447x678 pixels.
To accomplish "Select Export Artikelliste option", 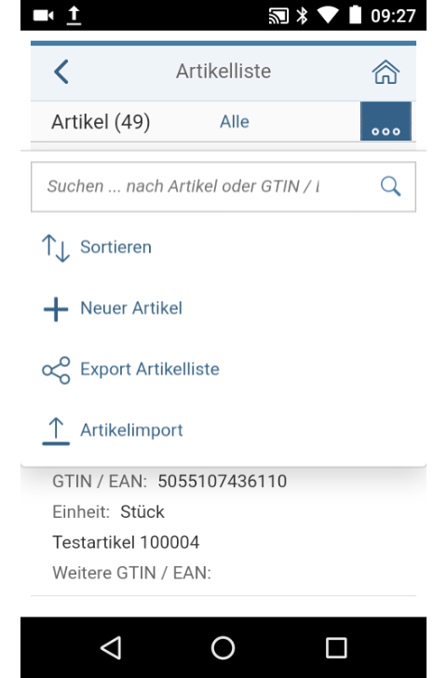I will point(150,369).
